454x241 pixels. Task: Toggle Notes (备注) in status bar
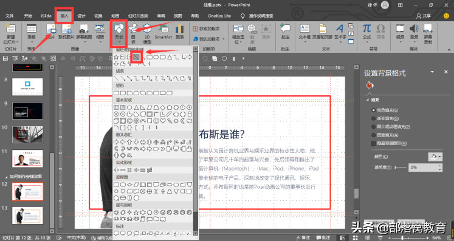(303, 238)
